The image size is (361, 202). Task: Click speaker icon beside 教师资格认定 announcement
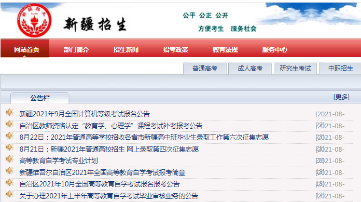[10, 124]
